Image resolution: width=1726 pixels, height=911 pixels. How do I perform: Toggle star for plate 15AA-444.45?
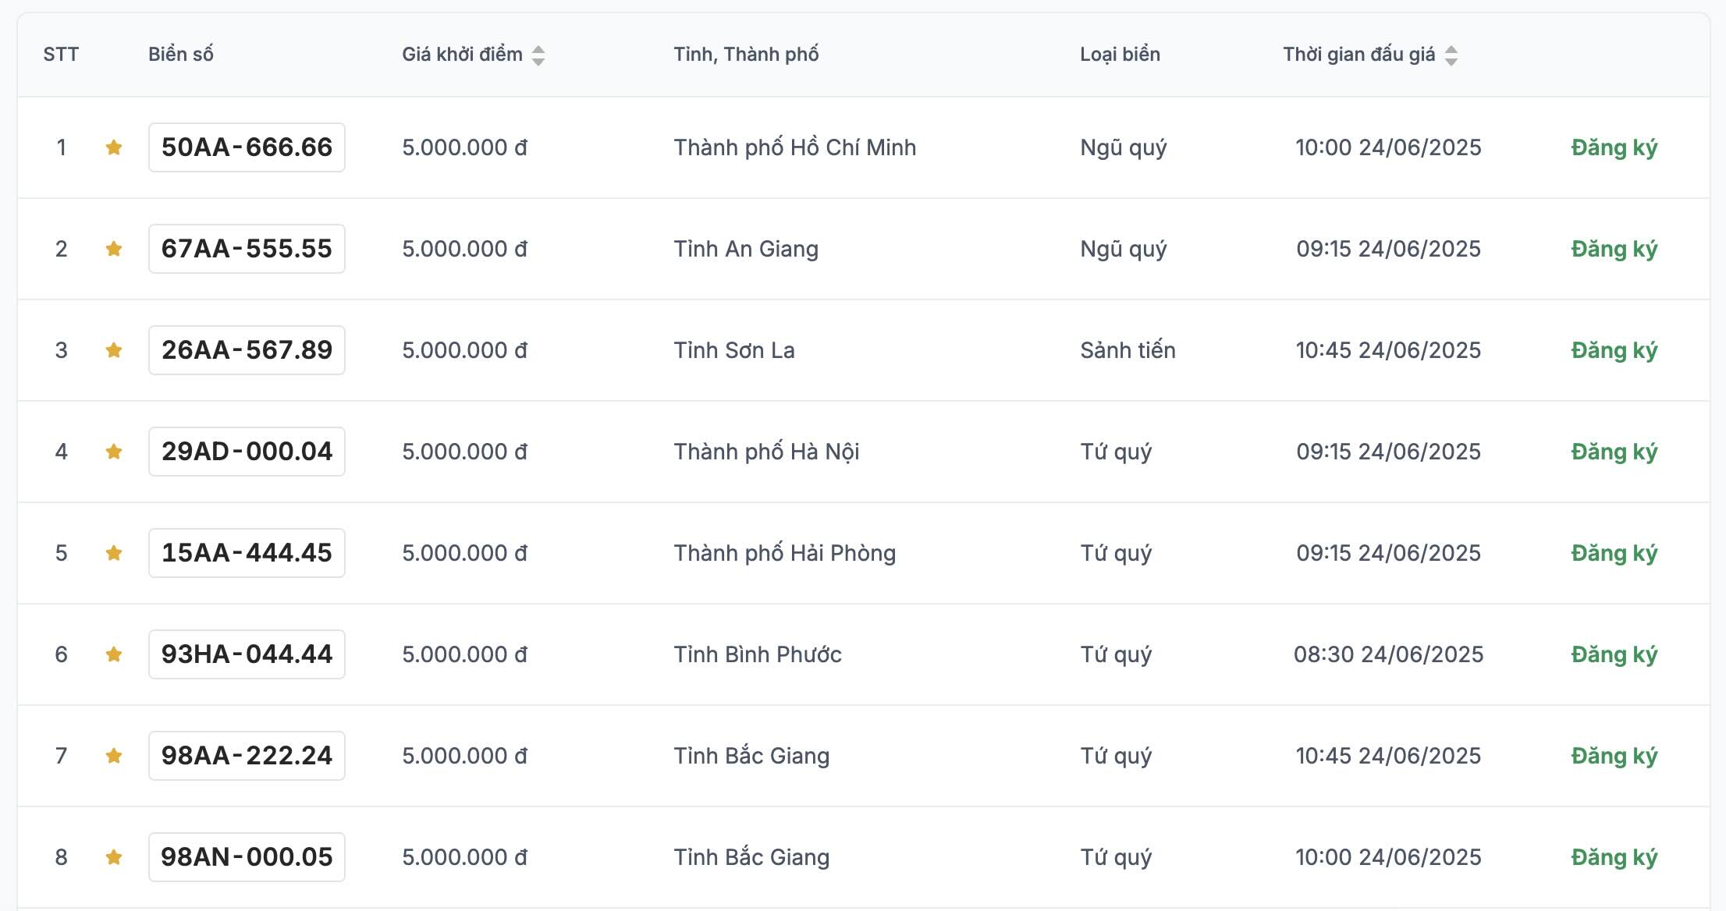114,553
